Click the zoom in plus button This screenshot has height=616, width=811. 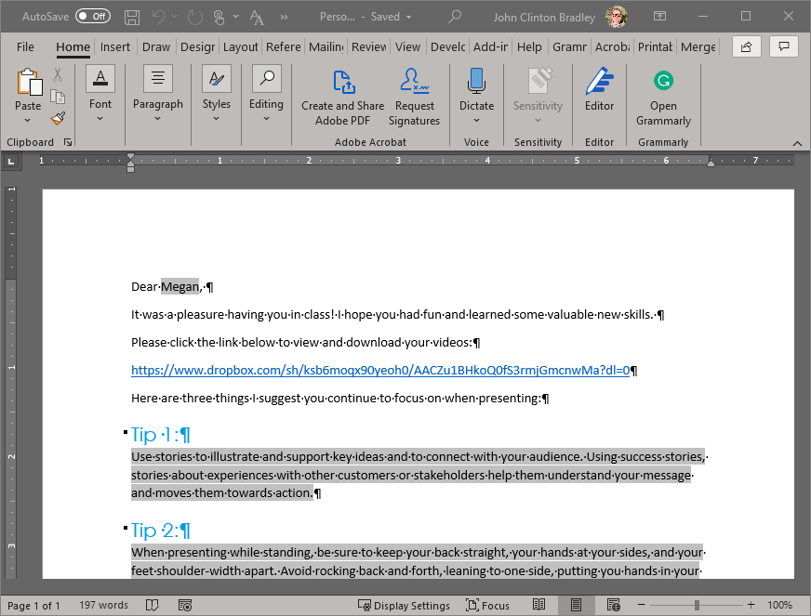[751, 605]
